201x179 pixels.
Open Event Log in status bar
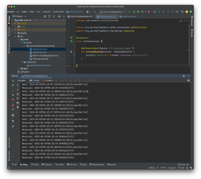[184, 164]
